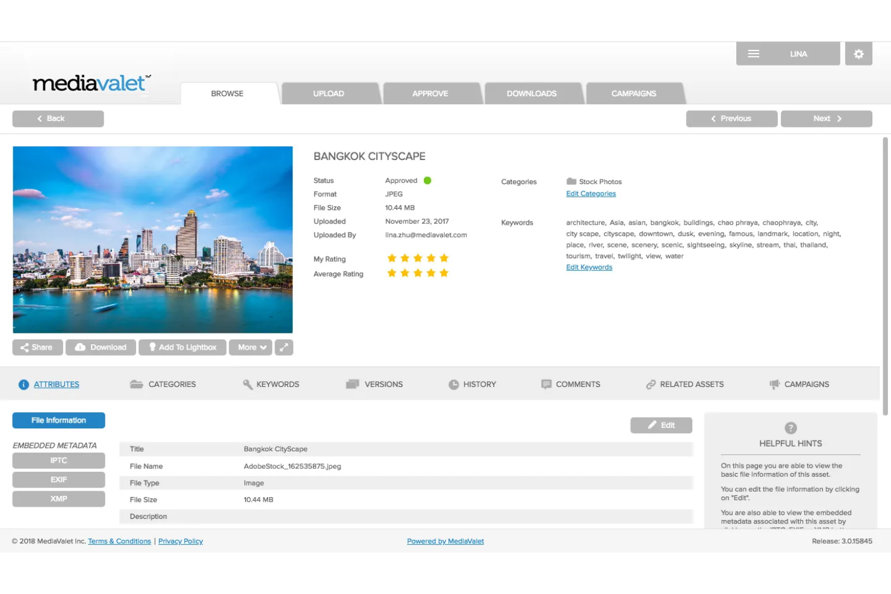Switch to the Upload tab
Image resolution: width=891 pixels, height=594 pixels.
(329, 93)
